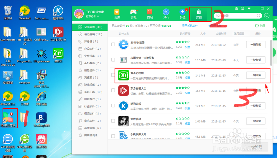Click 投票 link for 爱奇艺视频
The height and width of the screenshot is (158, 277).
[187, 78]
